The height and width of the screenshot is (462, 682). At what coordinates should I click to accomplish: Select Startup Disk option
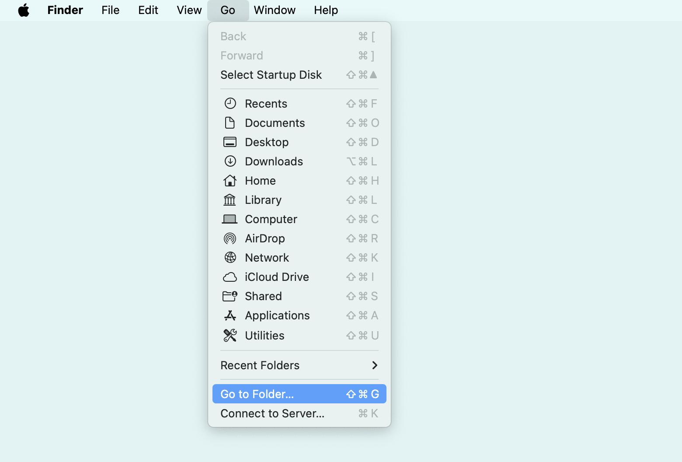pyautogui.click(x=271, y=74)
